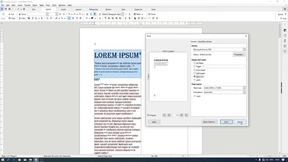Open File Explorer from taskbar

click(31, 160)
